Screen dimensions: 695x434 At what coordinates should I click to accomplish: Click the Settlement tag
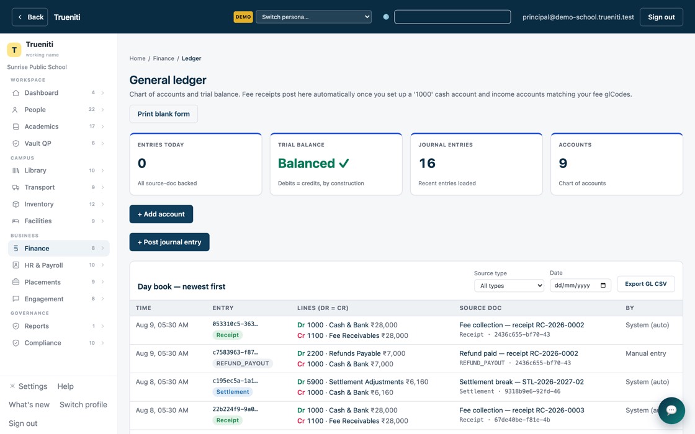[233, 392]
